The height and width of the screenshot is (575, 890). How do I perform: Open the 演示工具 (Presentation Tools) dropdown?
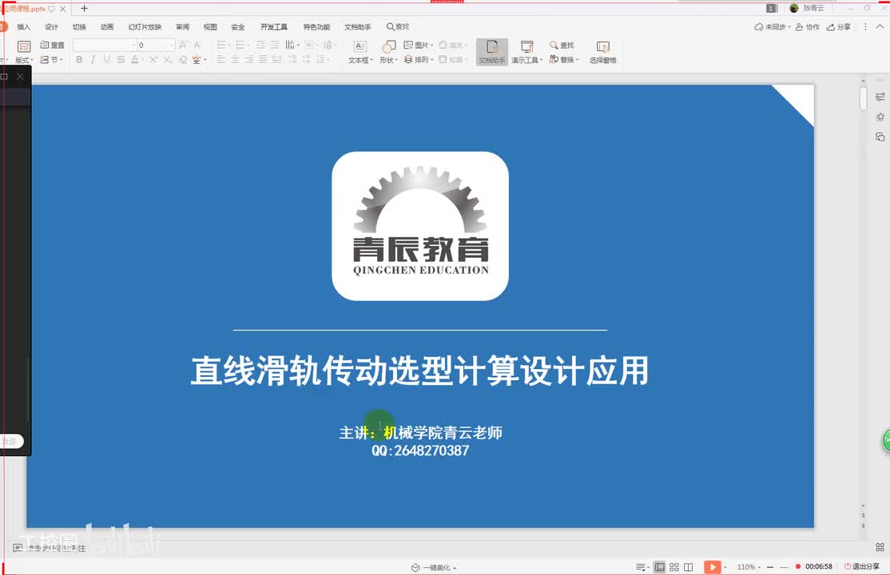pyautogui.click(x=526, y=52)
